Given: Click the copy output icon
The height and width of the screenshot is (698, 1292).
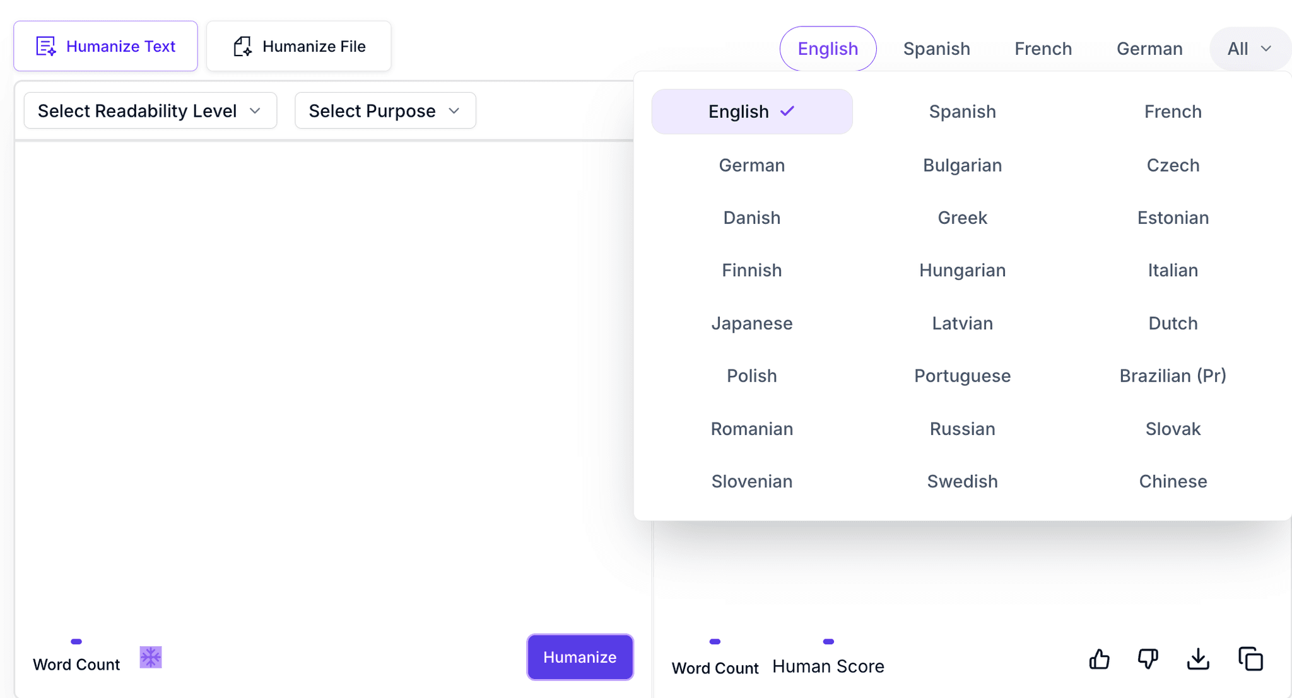Looking at the screenshot, I should click(x=1250, y=660).
